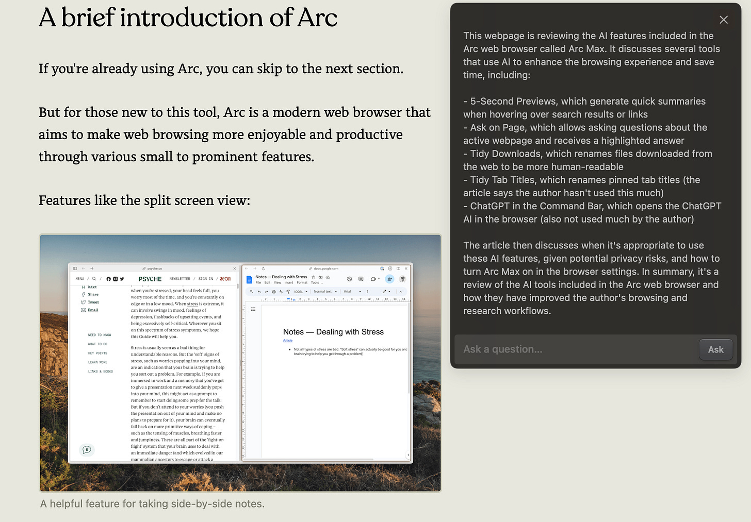
Task: Click the Article link in the notes
Action: coord(288,341)
